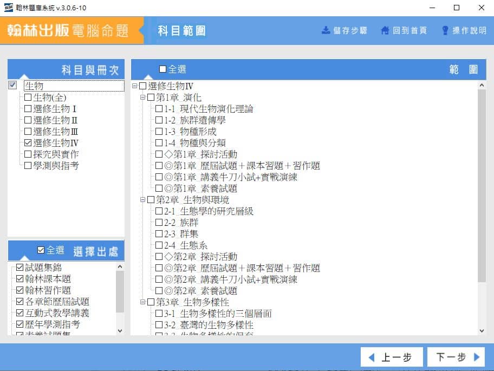494x371 pixels.
Task: Uncheck the 生物 root checkbox
Action: [x=12, y=85]
